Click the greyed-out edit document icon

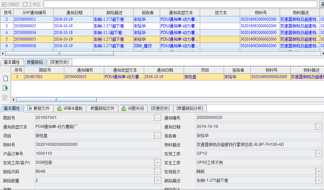tap(5, 97)
